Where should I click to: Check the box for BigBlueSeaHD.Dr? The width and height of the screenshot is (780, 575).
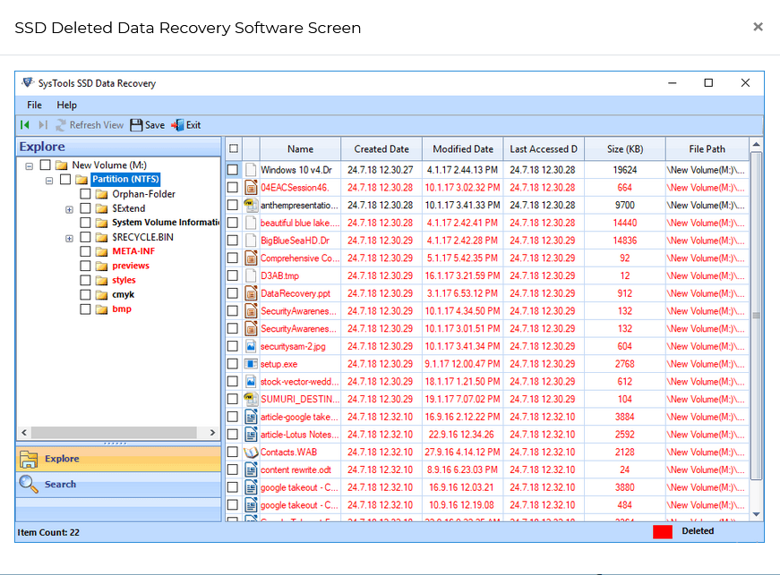[x=232, y=241]
